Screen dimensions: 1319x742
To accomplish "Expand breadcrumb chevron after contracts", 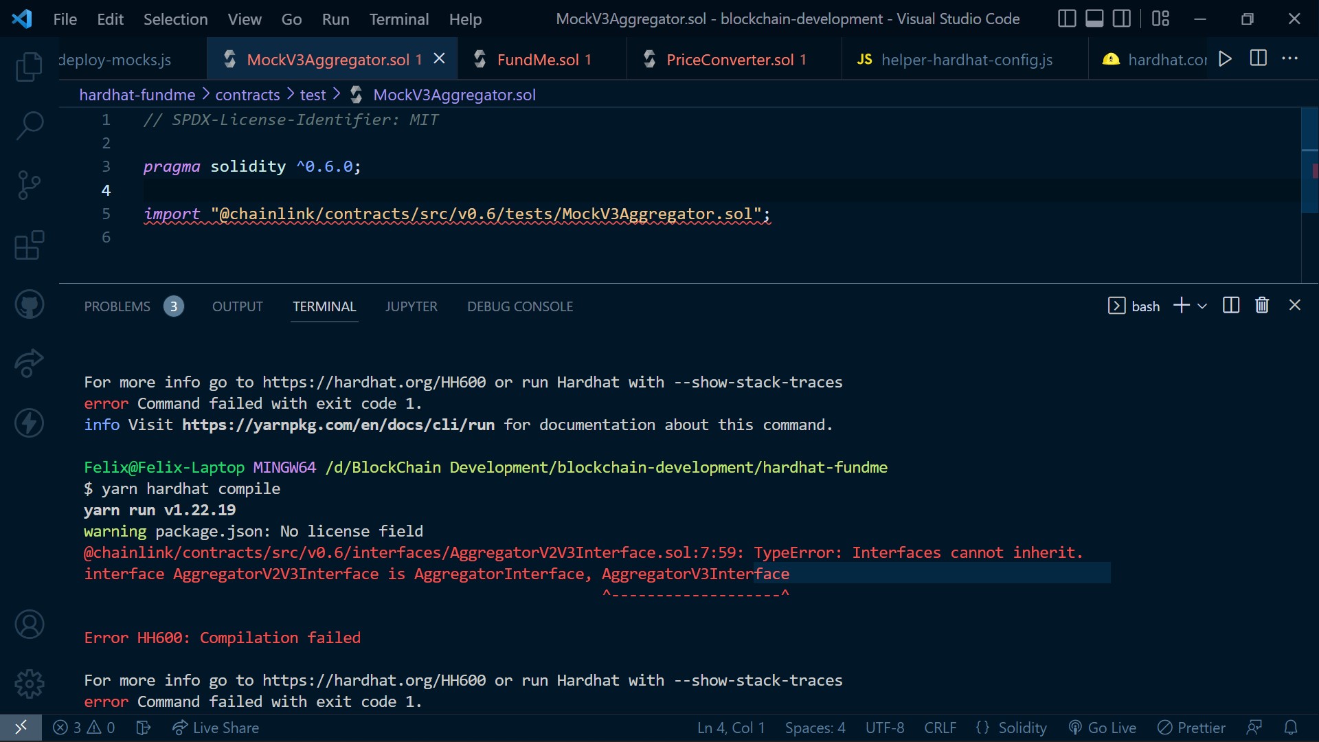I will (x=290, y=94).
